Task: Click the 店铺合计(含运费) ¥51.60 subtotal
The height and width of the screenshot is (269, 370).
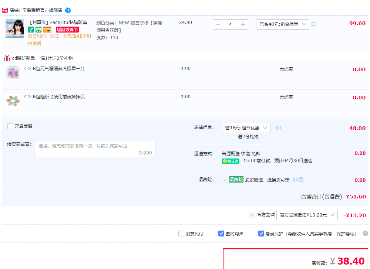Action: pos(333,197)
